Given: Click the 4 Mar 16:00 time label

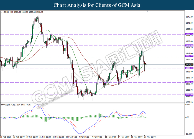Looking at the screenshot, I should 84,137.
